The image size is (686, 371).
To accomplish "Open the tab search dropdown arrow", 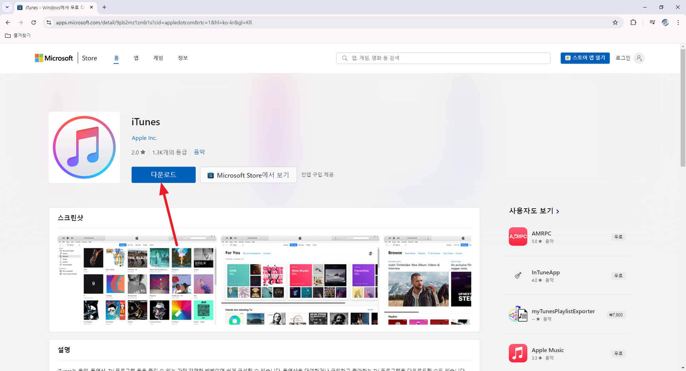I will pos(7,7).
